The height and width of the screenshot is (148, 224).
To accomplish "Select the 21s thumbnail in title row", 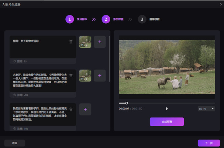I will [85, 42].
